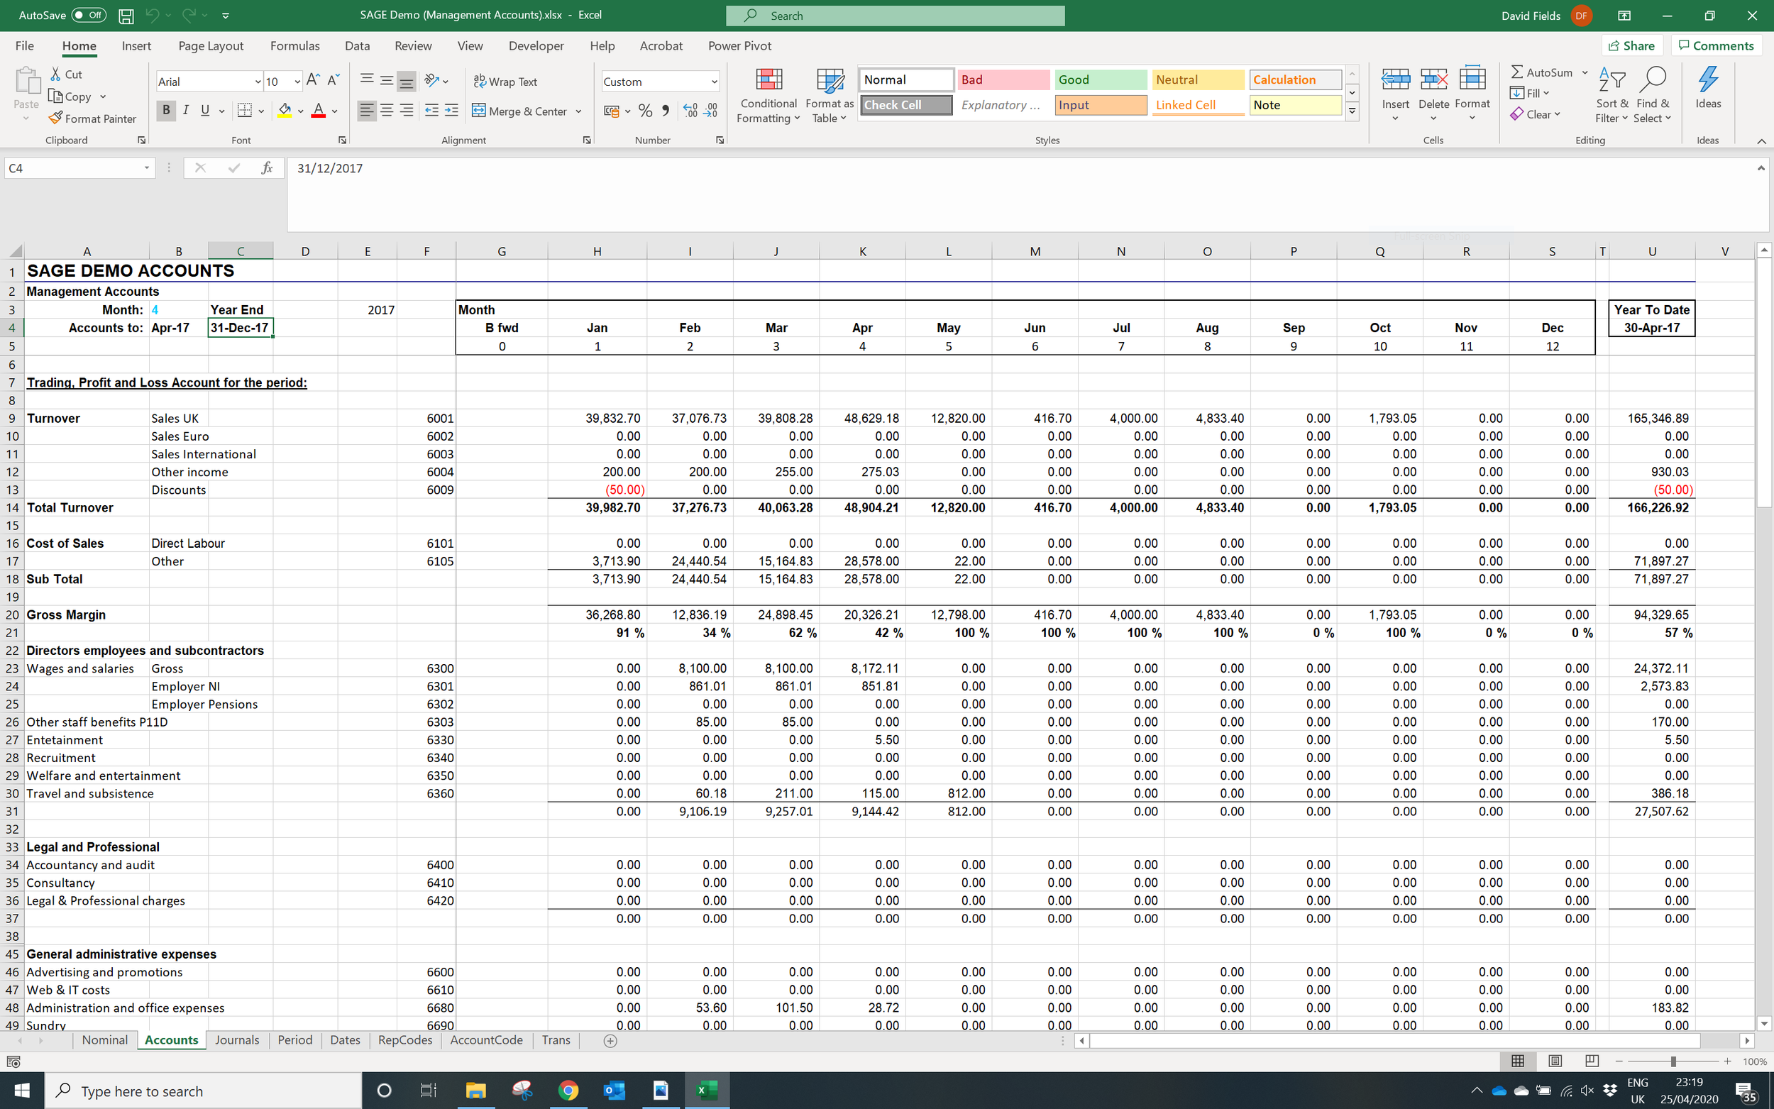This screenshot has height=1109, width=1774.
Task: Toggle Bold formatting button
Action: 166,111
